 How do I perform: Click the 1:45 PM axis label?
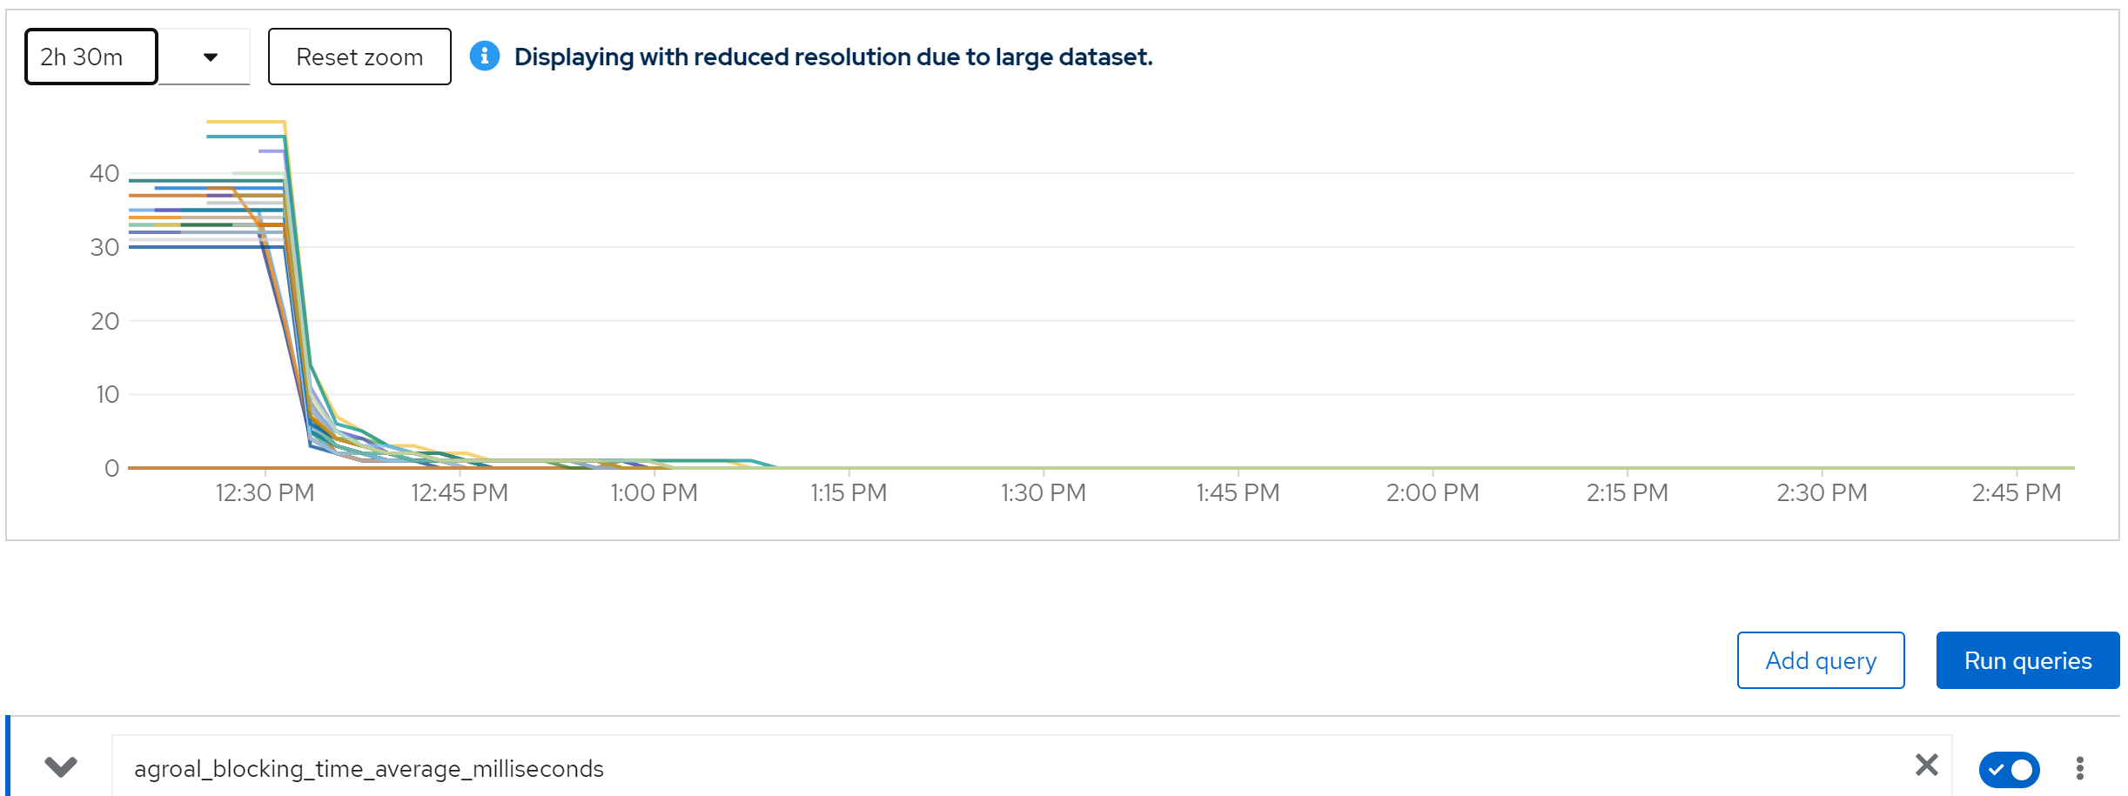pyautogui.click(x=1238, y=493)
